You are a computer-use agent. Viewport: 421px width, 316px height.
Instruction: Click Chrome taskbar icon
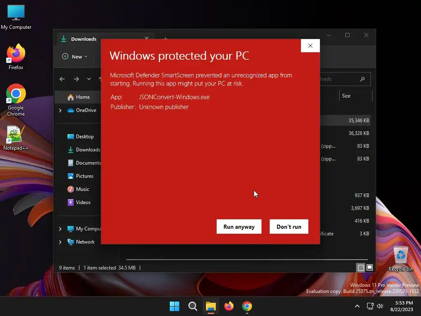[x=247, y=306]
